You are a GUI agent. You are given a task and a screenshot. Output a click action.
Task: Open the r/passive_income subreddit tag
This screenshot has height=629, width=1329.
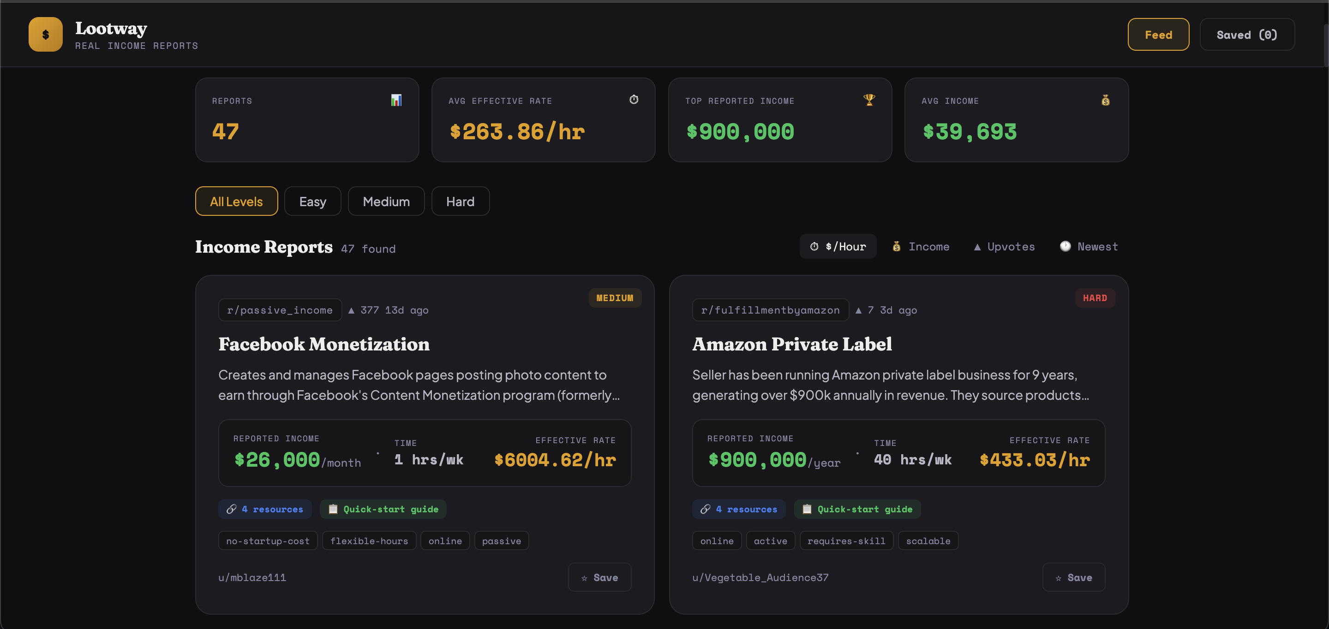coord(280,310)
